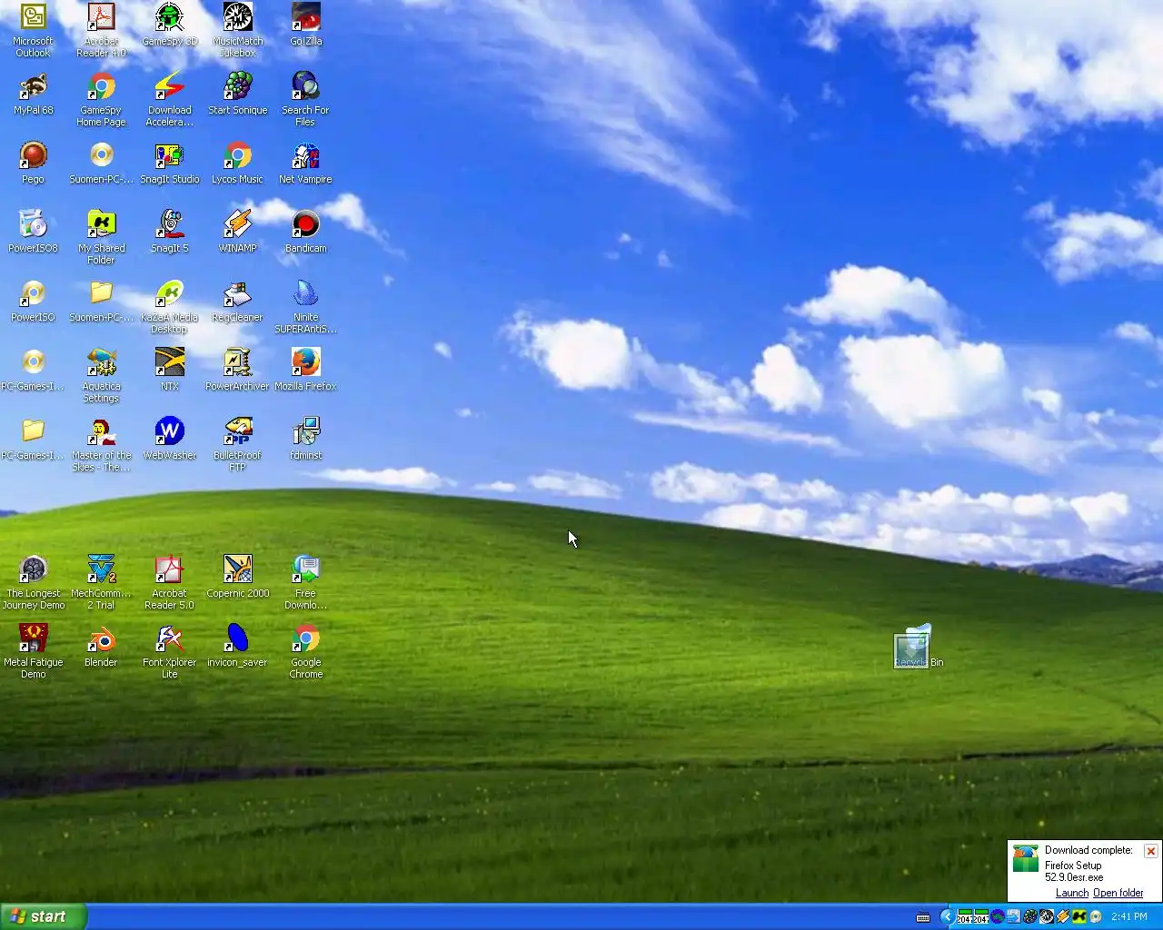Click Open folder link in notification
1163x930 pixels.
point(1118,893)
